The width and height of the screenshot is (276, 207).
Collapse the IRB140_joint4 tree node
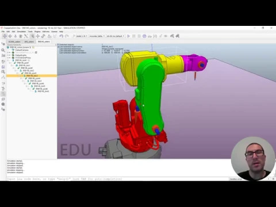pyautogui.click(x=21, y=78)
